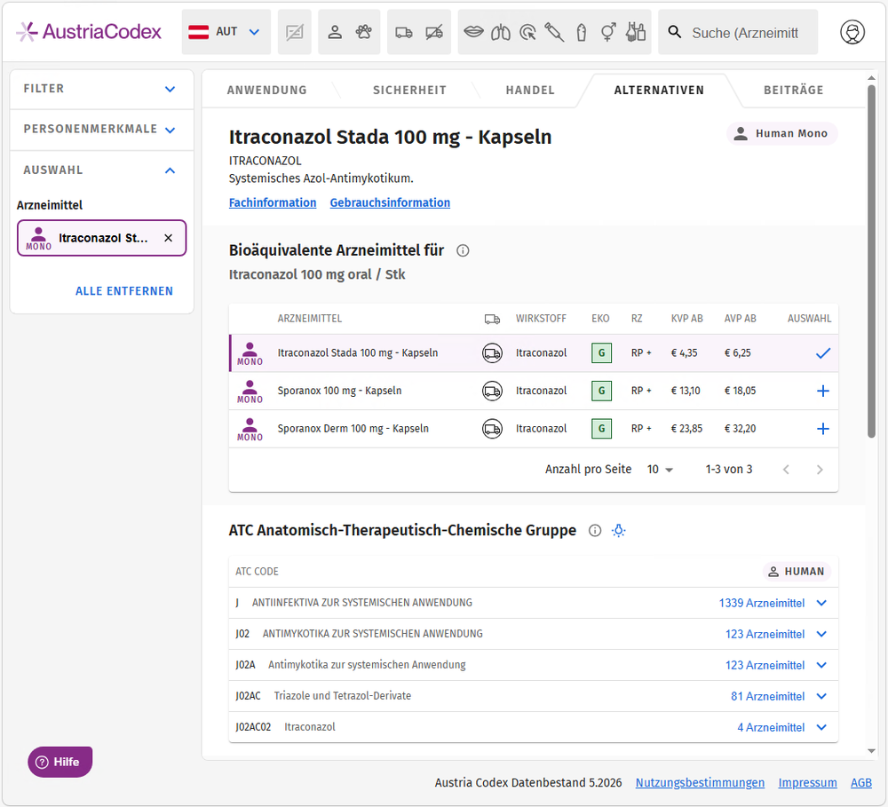Go to next table page
This screenshot has height=807, width=888.
820,470
